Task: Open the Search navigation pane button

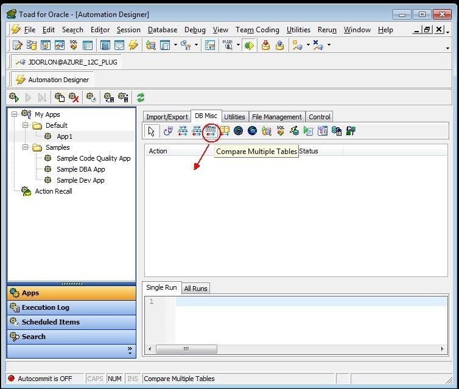Action: click(x=71, y=337)
